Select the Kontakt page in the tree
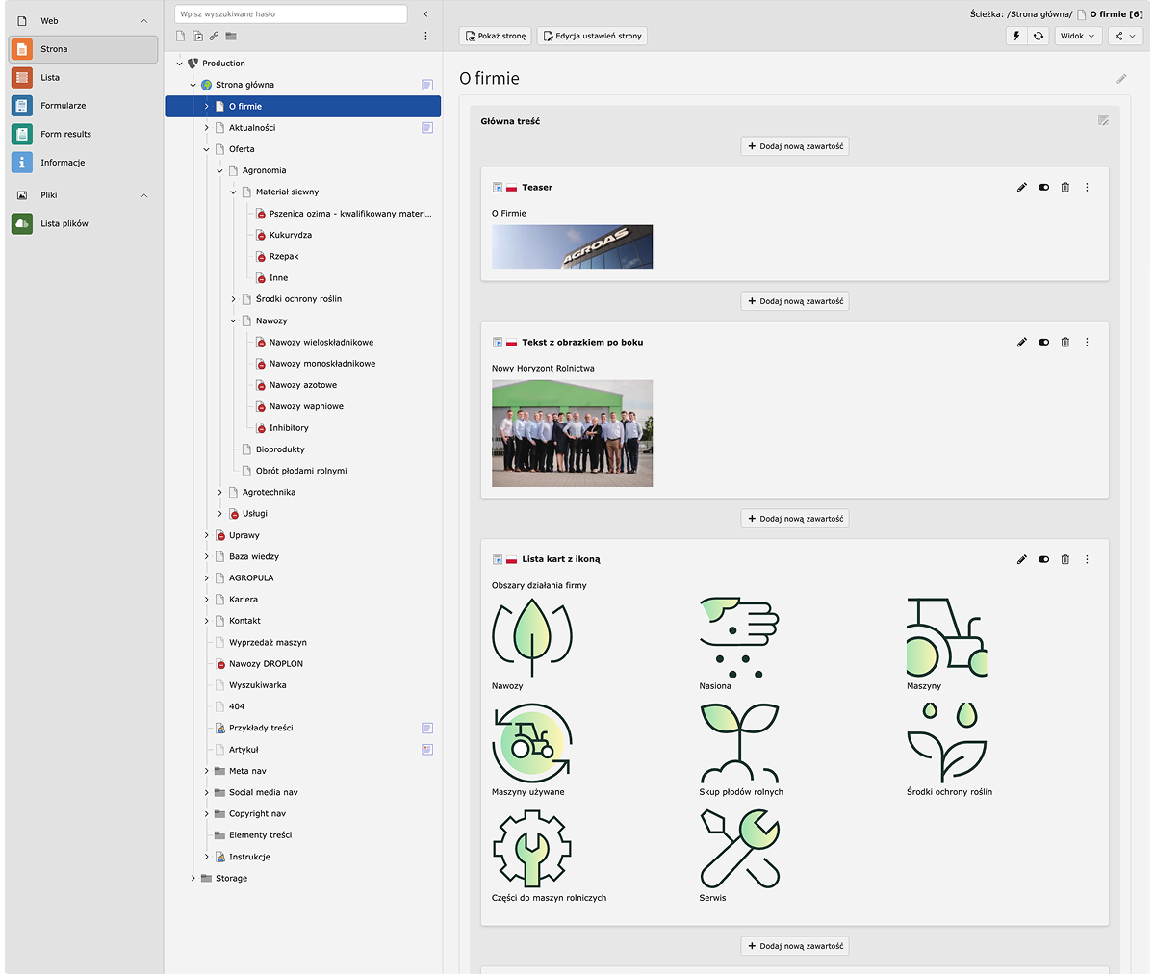 244,621
